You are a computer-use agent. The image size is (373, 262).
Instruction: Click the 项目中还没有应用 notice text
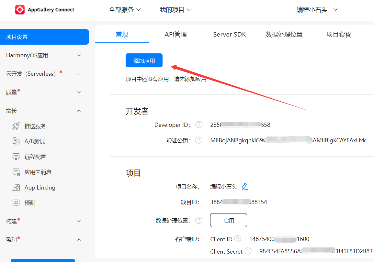point(166,79)
